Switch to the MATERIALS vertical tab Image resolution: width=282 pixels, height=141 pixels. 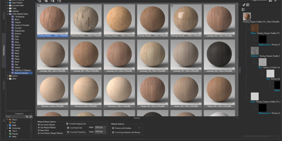(4, 50)
